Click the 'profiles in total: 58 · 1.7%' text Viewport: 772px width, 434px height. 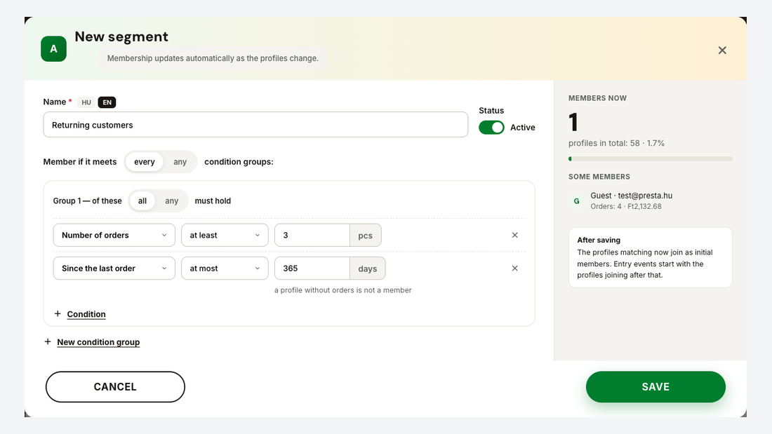pos(616,143)
